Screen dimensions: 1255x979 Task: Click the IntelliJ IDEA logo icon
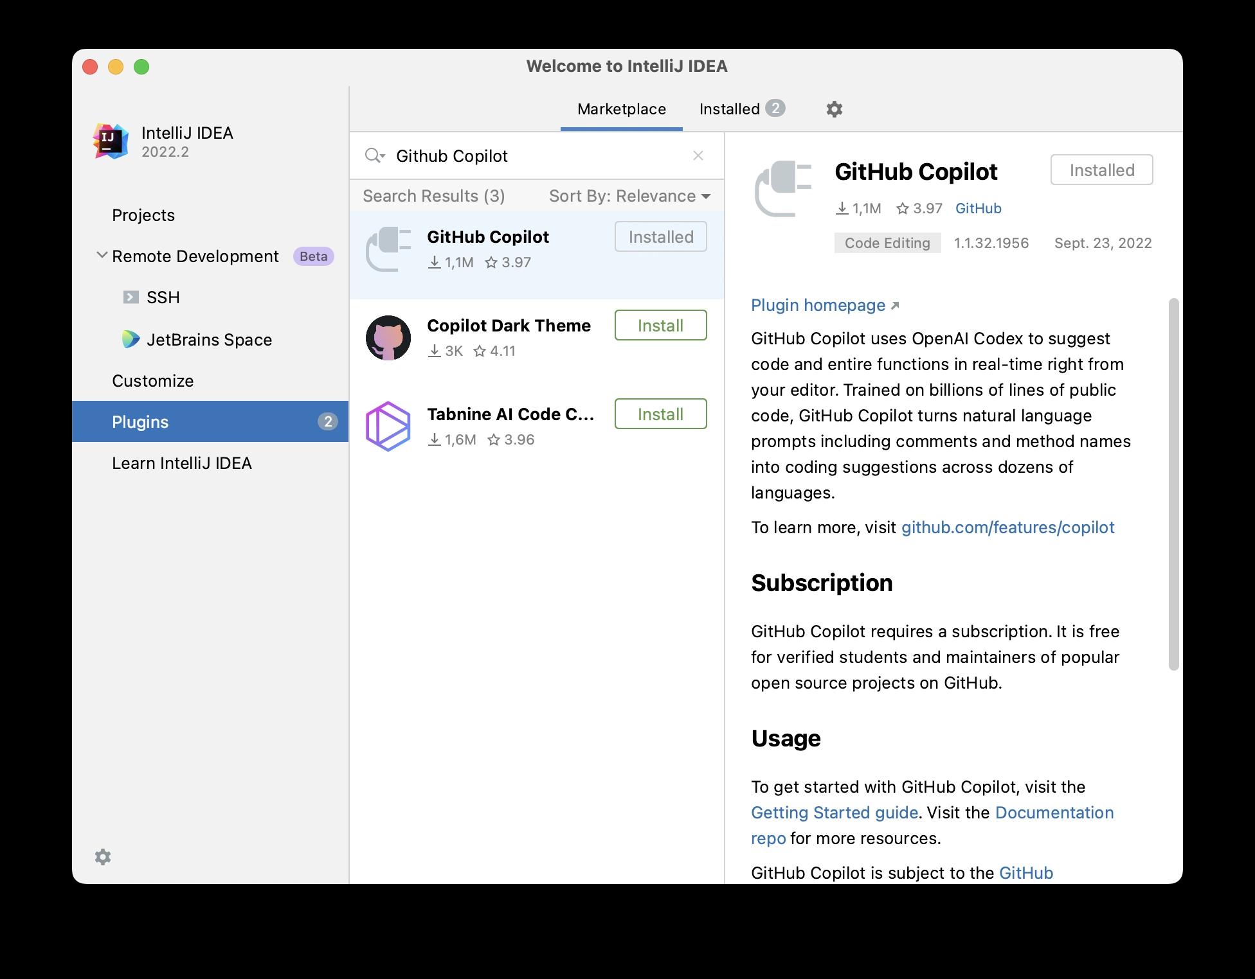pos(111,141)
